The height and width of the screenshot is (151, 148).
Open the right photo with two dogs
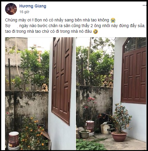pyautogui.click(x=111, y=94)
